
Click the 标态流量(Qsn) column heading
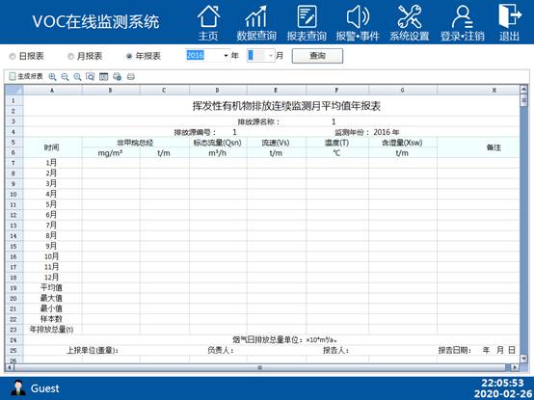[x=218, y=143]
